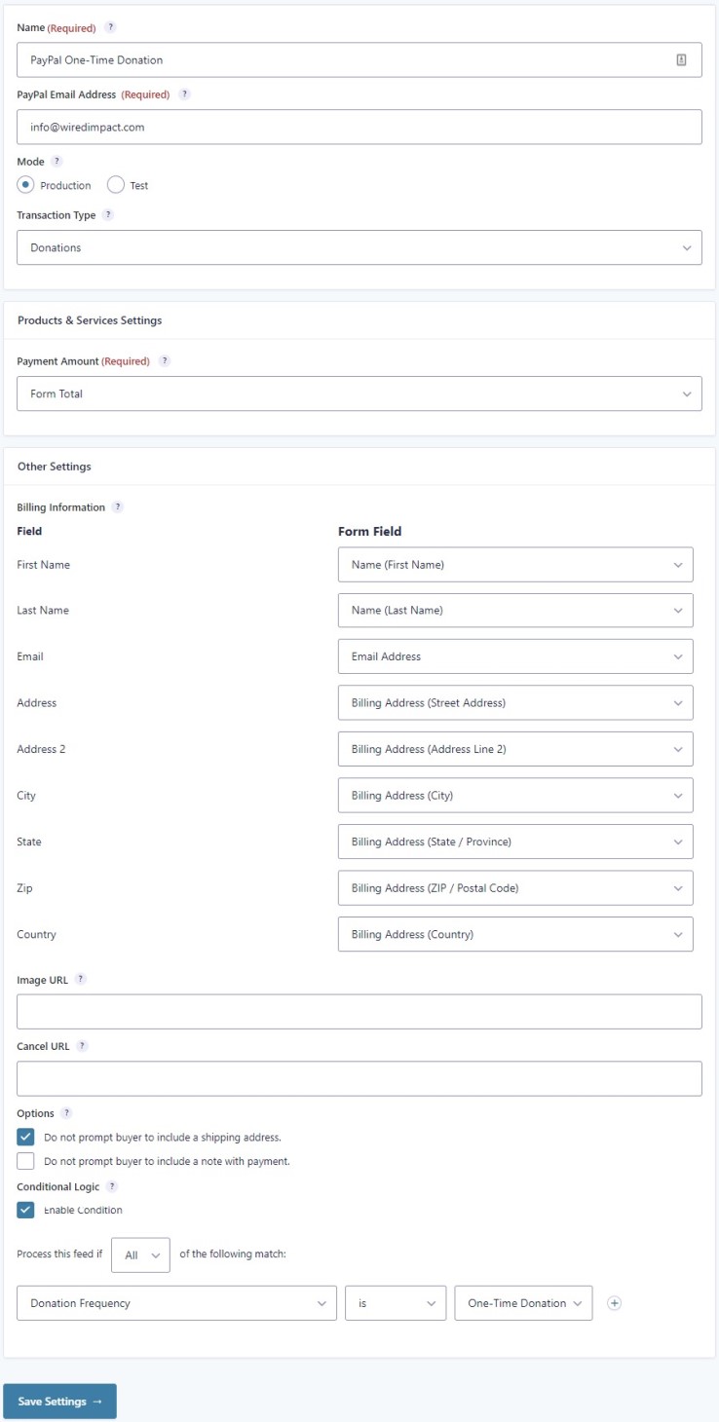Open the Transaction Type Donations dropdown

[359, 247]
